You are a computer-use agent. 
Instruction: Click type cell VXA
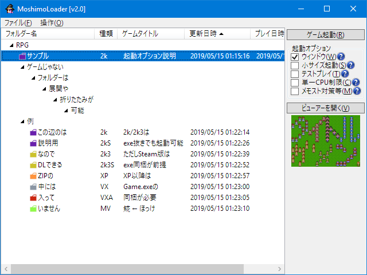pyautogui.click(x=107, y=198)
